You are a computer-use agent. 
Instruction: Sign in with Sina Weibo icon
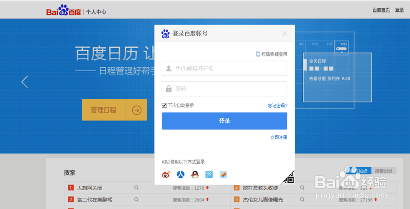click(x=166, y=174)
